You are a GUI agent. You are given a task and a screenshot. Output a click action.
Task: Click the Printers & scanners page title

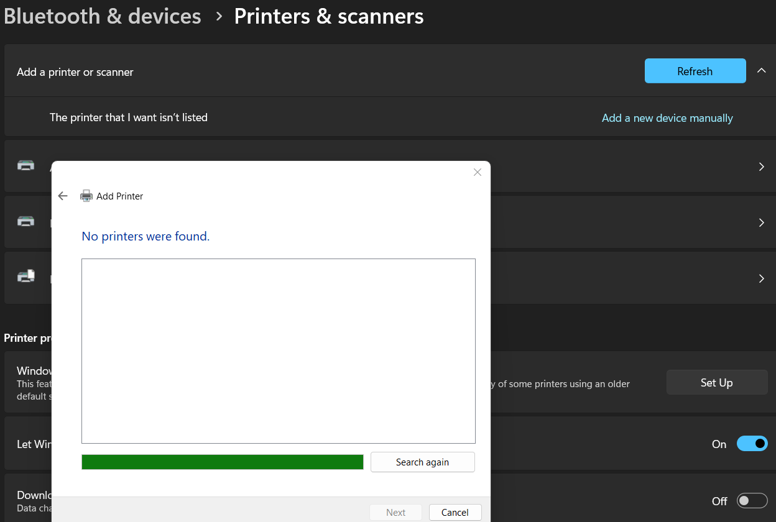pyautogui.click(x=329, y=16)
